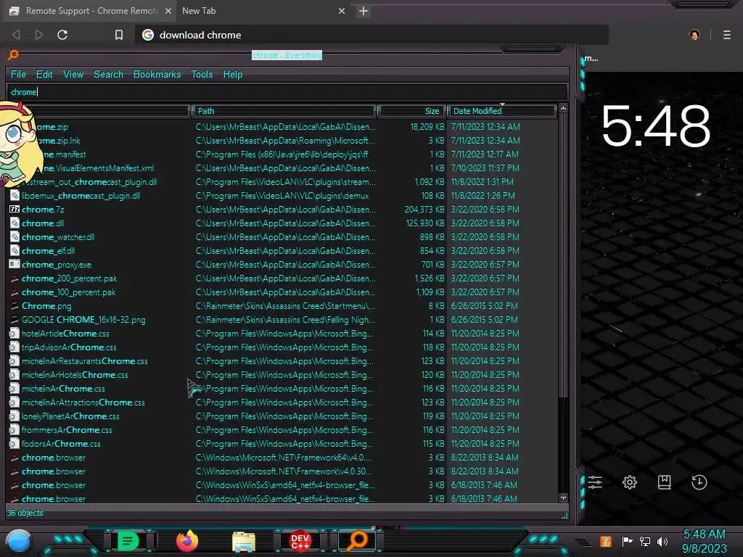
Task: Select the chrome_proxy.exe file icon
Action: pyautogui.click(x=15, y=264)
